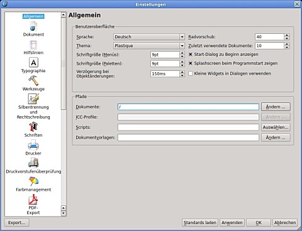This screenshot has height=231, width=302.
Task: Open the Druckvorstufenüberprüfung icon
Action: tap(33, 163)
